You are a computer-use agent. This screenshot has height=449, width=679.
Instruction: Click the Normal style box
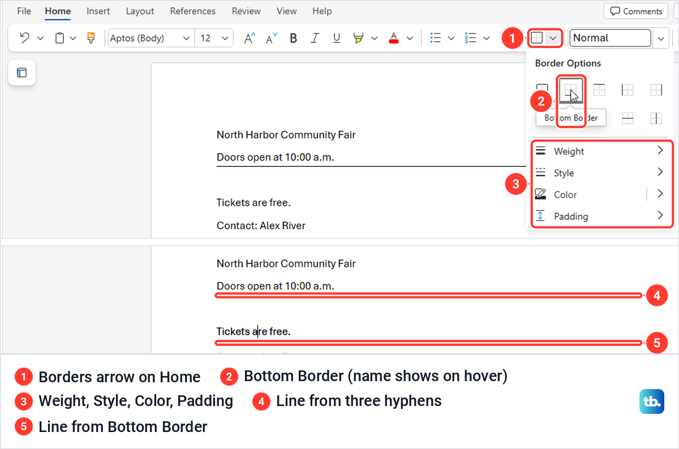(x=610, y=38)
